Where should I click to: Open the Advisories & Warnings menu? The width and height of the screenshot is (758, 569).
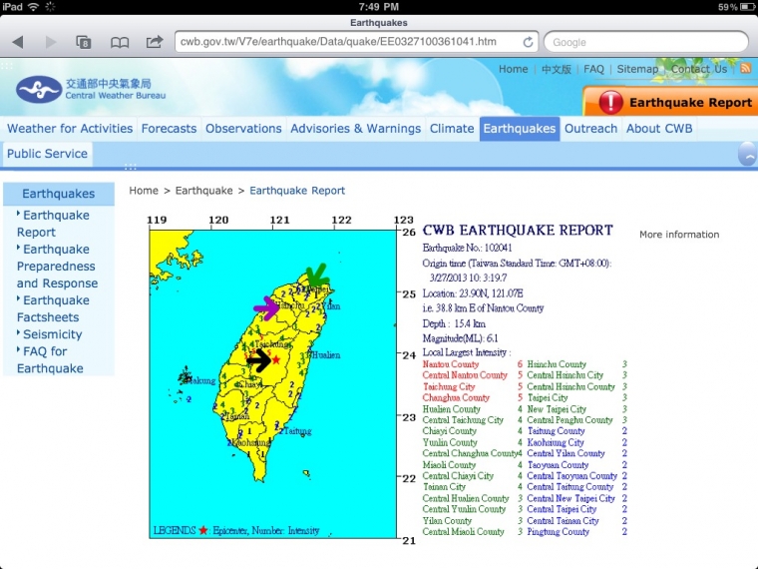click(x=356, y=129)
